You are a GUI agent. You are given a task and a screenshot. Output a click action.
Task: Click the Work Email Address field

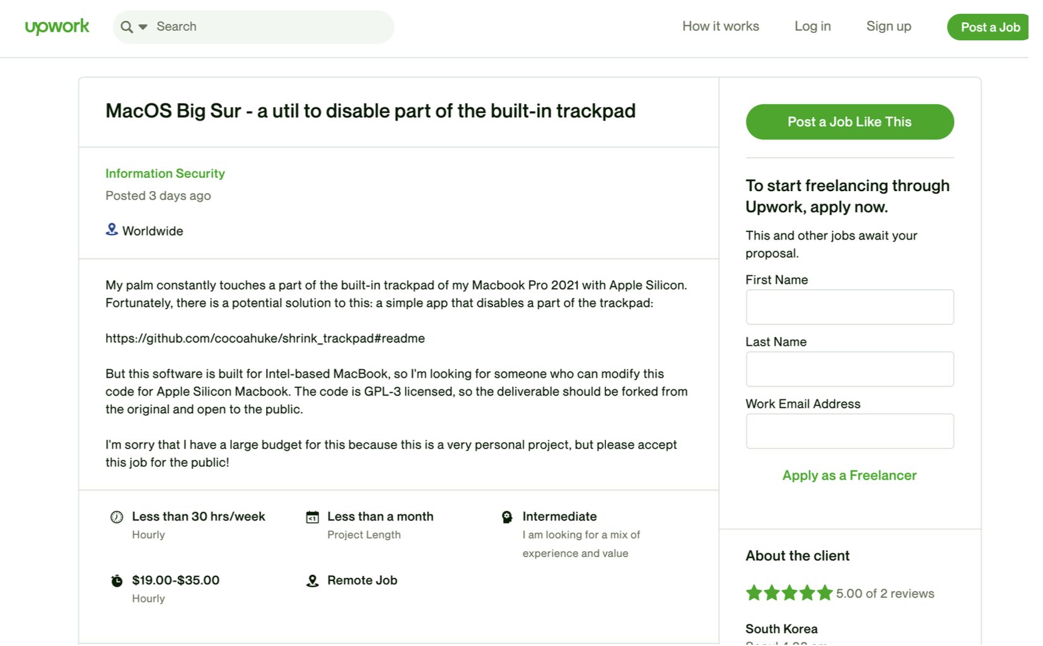[x=849, y=431]
